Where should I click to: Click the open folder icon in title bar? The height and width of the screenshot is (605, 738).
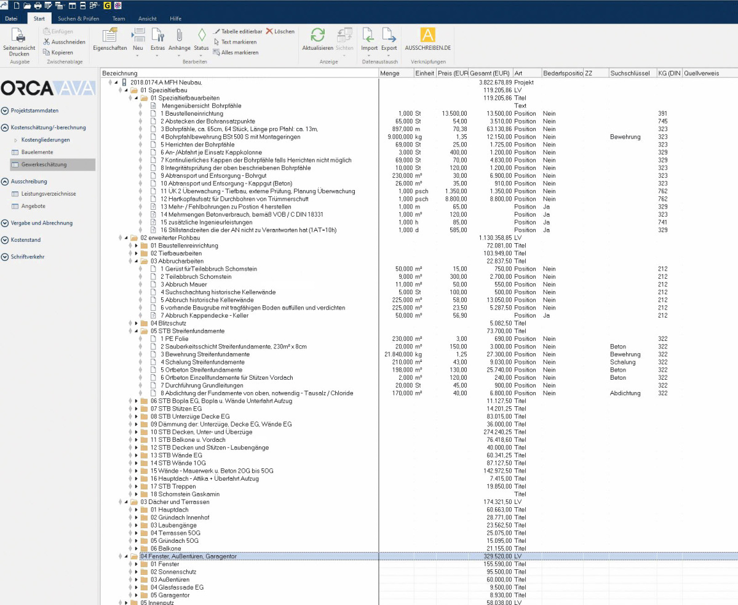click(27, 6)
